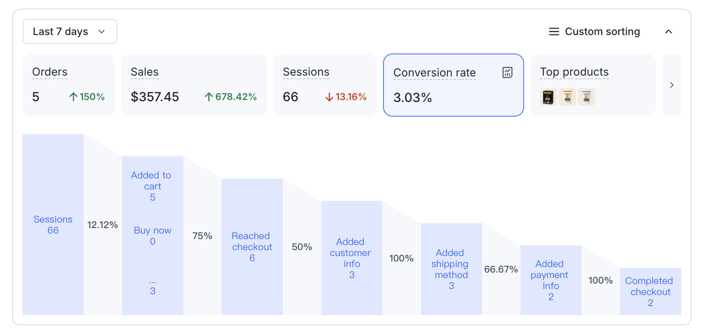Click the first top product thumbnail
The height and width of the screenshot is (334, 703).
point(548,97)
